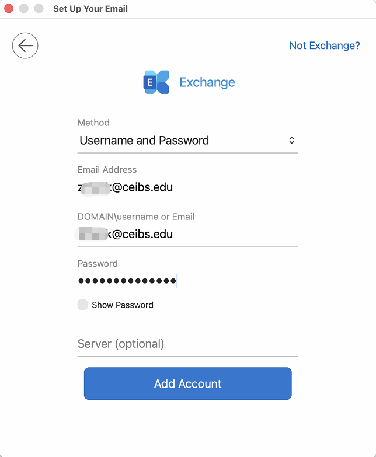Click the Exchange logo icon
376x457 pixels.
click(156, 82)
